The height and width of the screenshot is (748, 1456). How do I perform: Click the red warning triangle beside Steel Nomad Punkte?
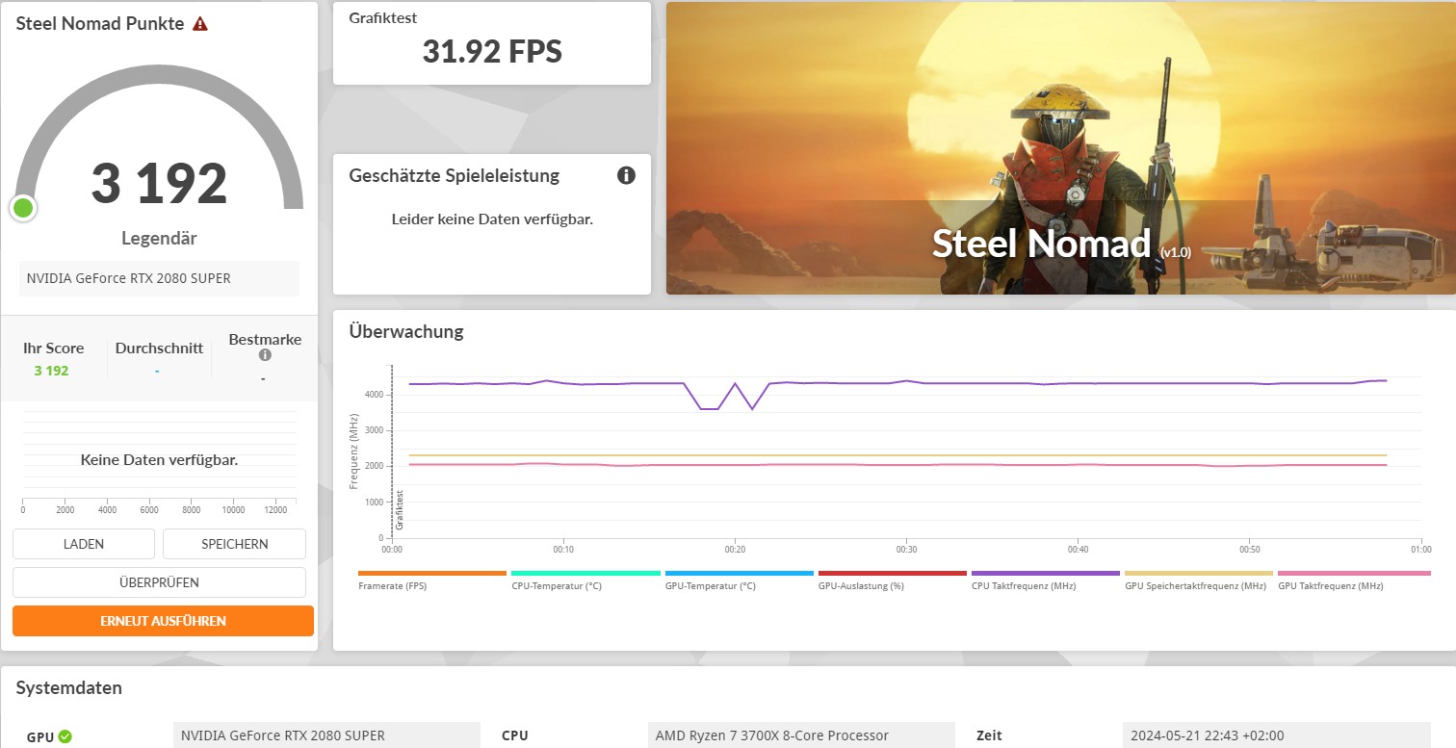[200, 23]
